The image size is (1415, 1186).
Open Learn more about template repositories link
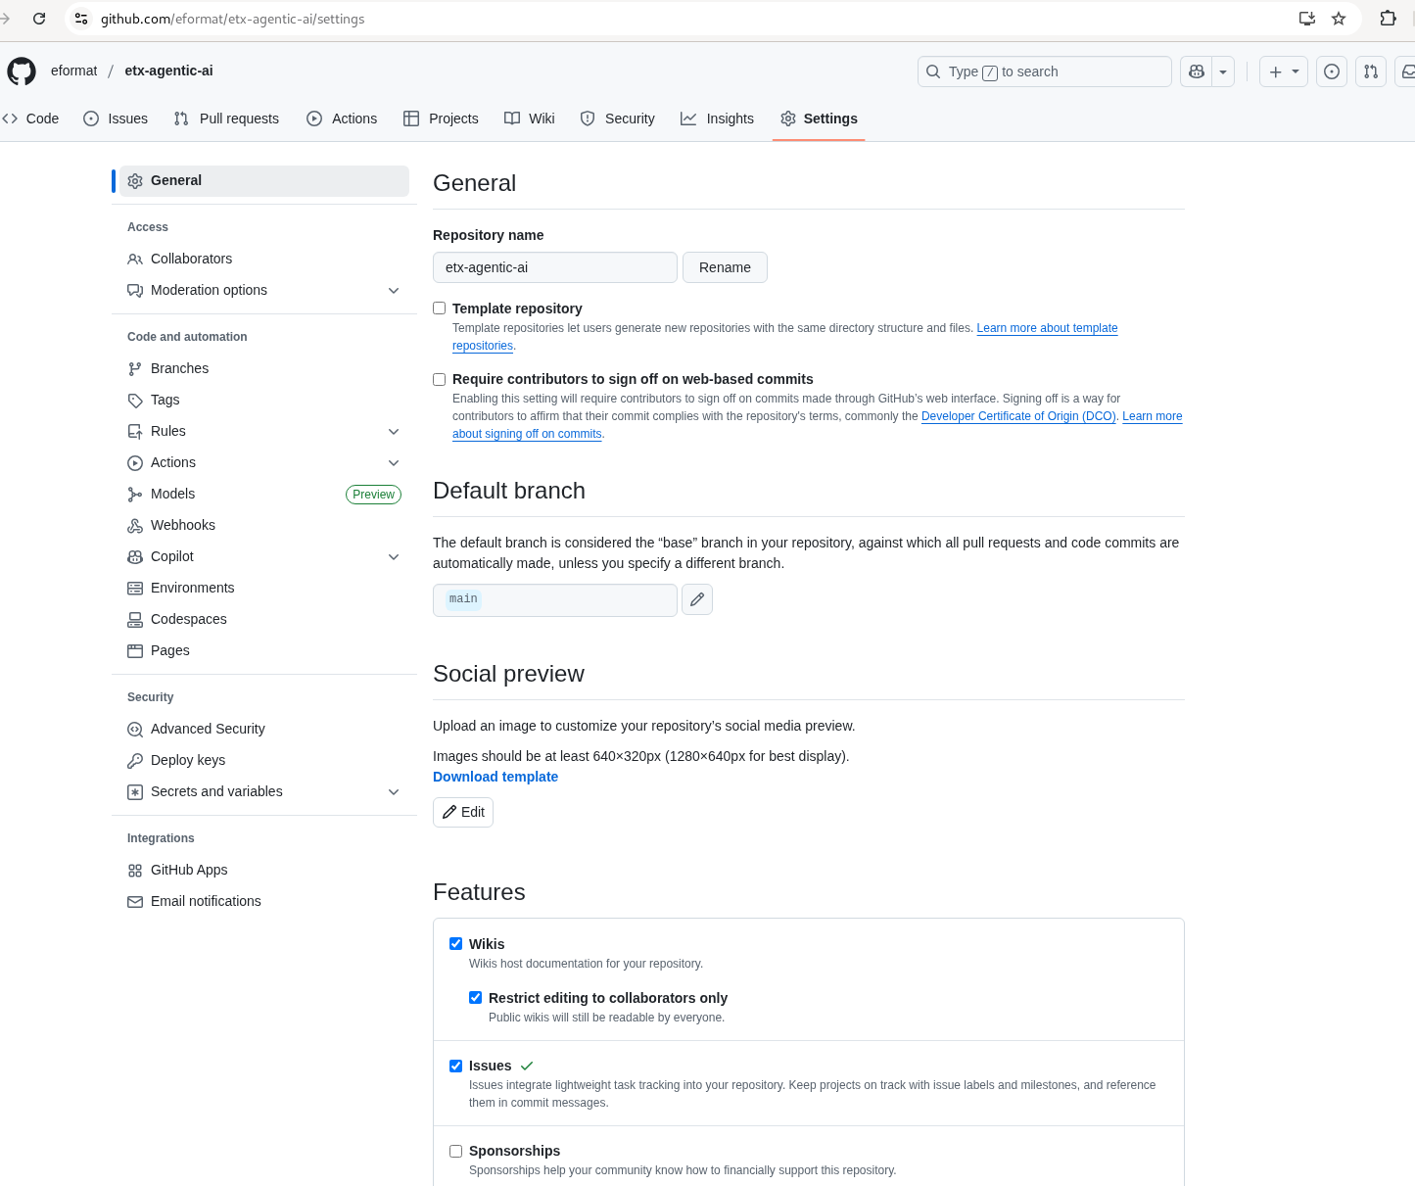[1048, 328]
